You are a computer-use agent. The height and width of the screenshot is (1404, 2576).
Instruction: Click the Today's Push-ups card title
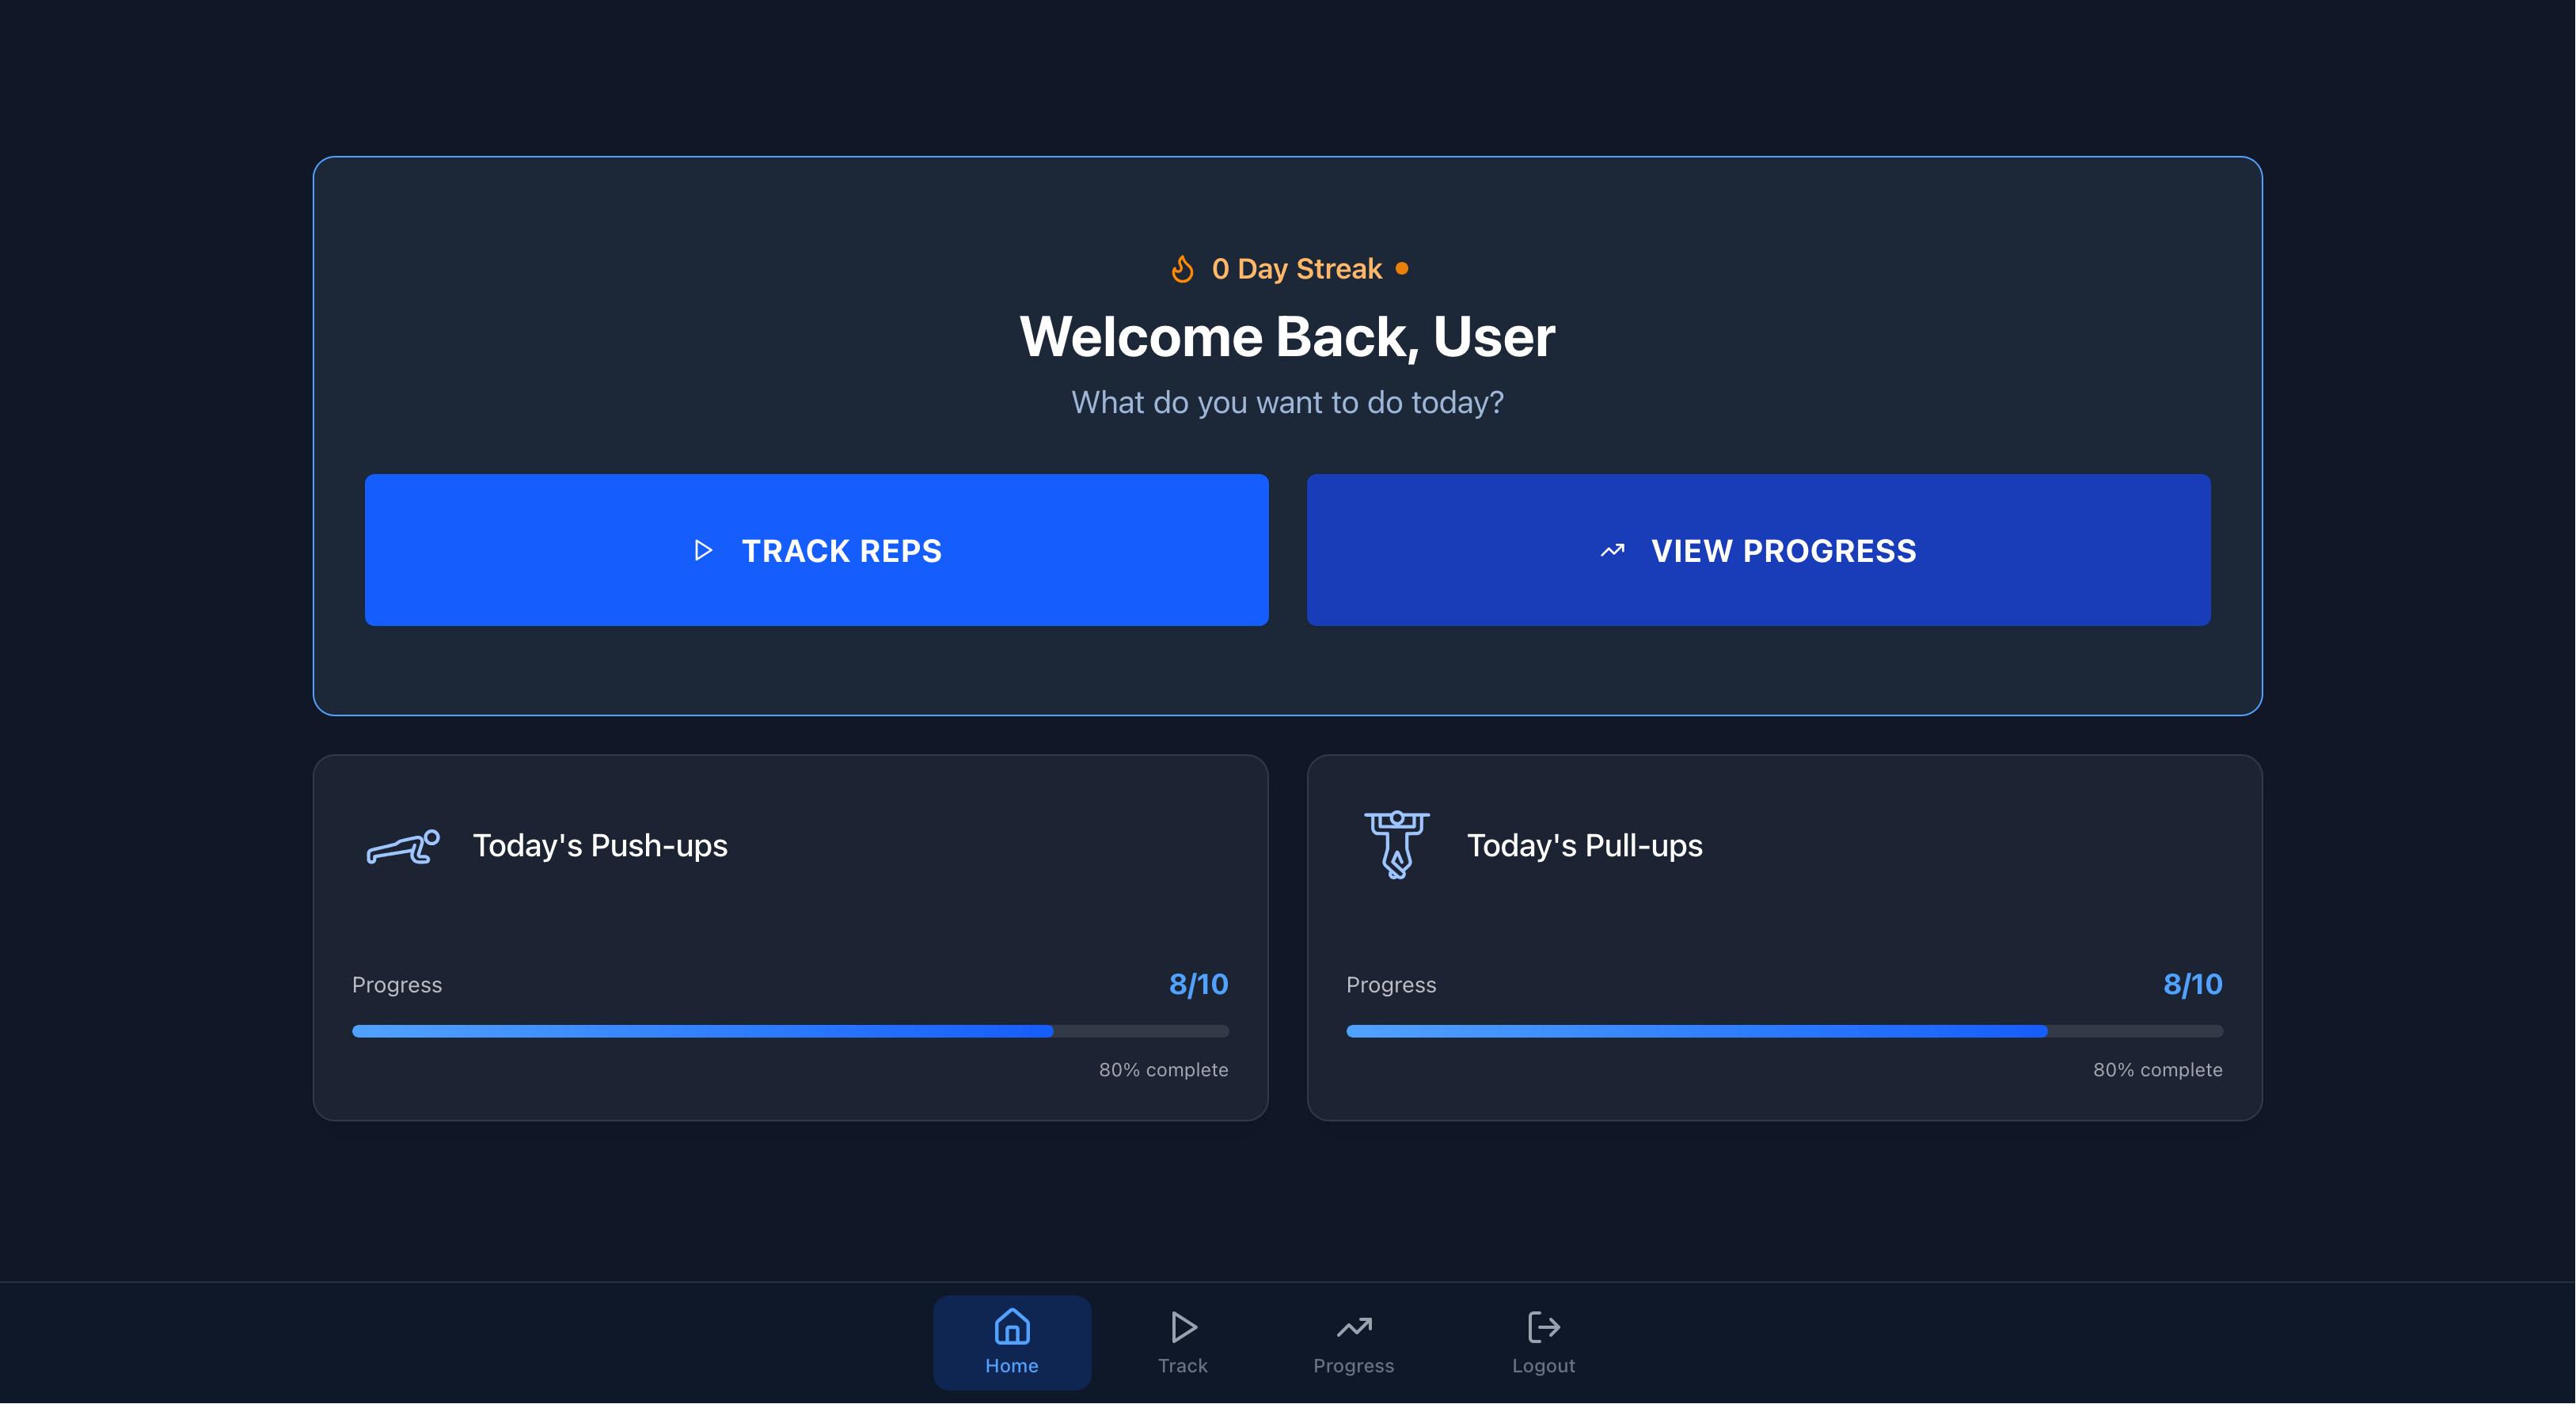point(600,846)
